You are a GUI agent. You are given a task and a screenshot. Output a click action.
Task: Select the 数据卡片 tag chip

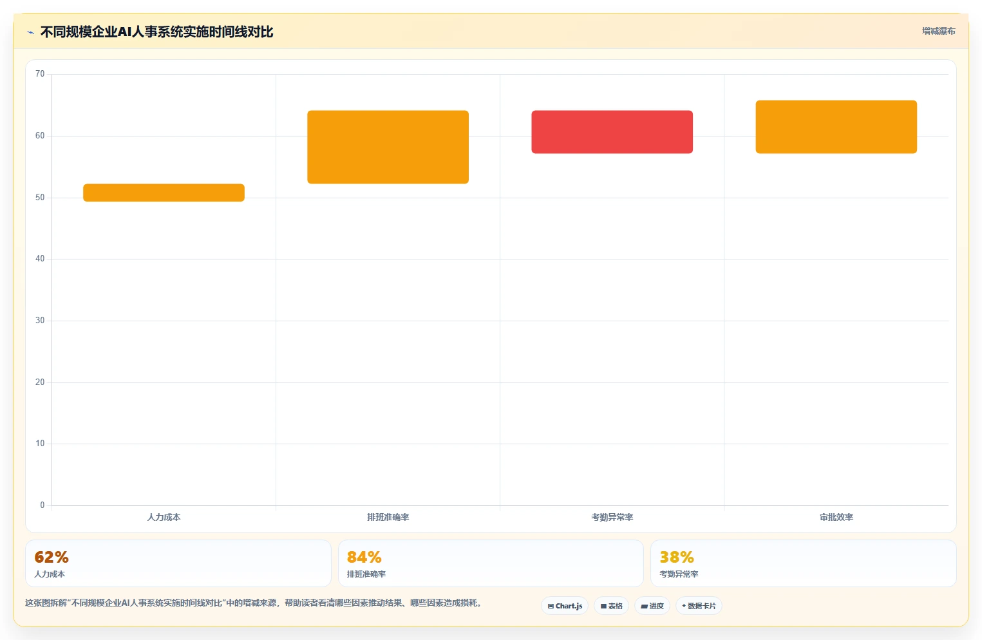(699, 606)
